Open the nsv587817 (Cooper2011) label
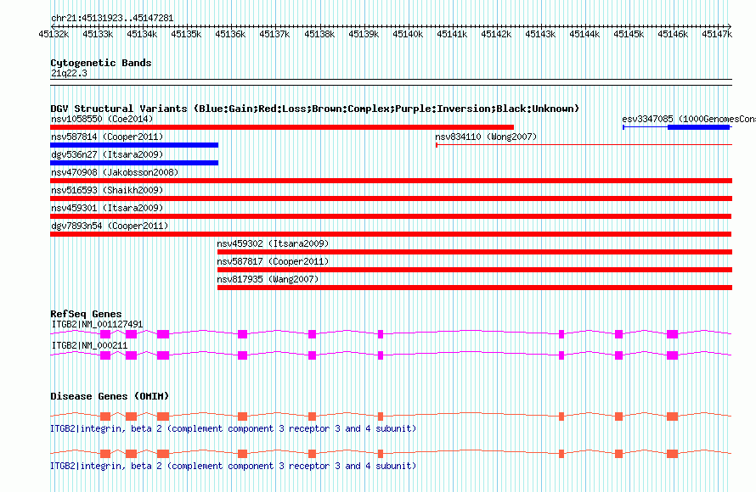Screen dimensions: 756x492 (273, 261)
